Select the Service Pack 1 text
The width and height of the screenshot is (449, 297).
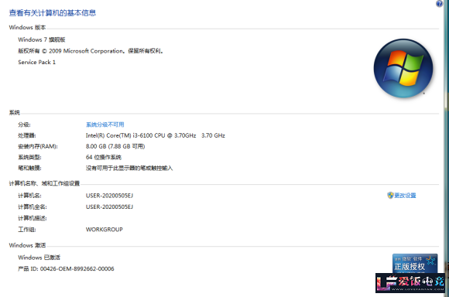[36, 62]
